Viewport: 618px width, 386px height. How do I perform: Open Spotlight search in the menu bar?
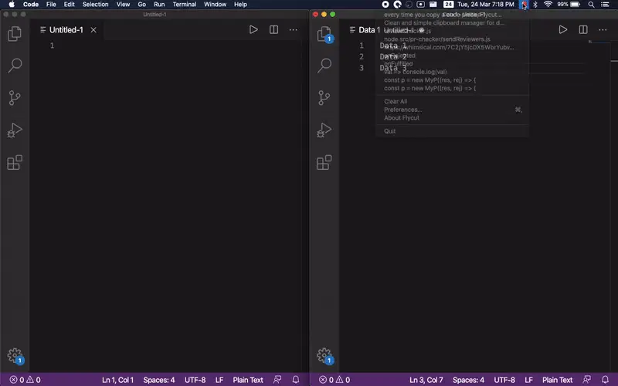pyautogui.click(x=591, y=5)
